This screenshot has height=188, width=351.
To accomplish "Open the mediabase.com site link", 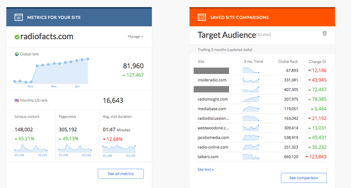I will pos(212,108).
